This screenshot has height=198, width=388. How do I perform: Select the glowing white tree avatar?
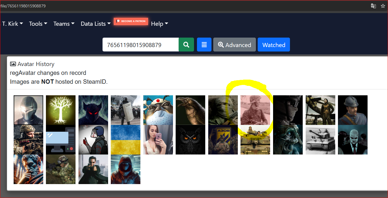coord(61,110)
